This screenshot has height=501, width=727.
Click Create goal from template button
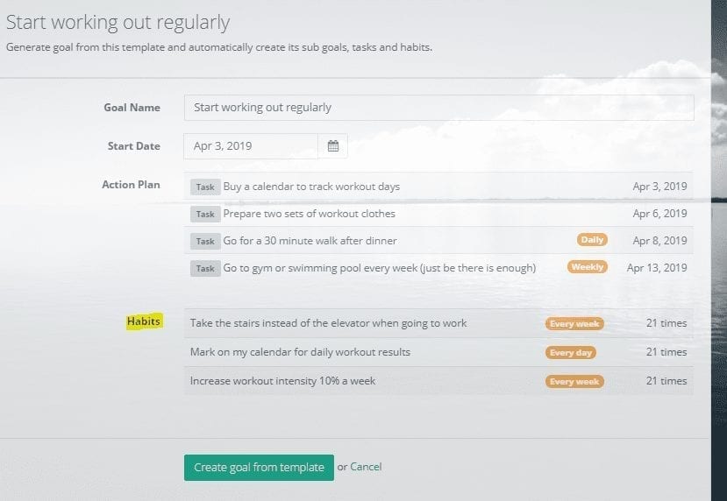pyautogui.click(x=259, y=467)
